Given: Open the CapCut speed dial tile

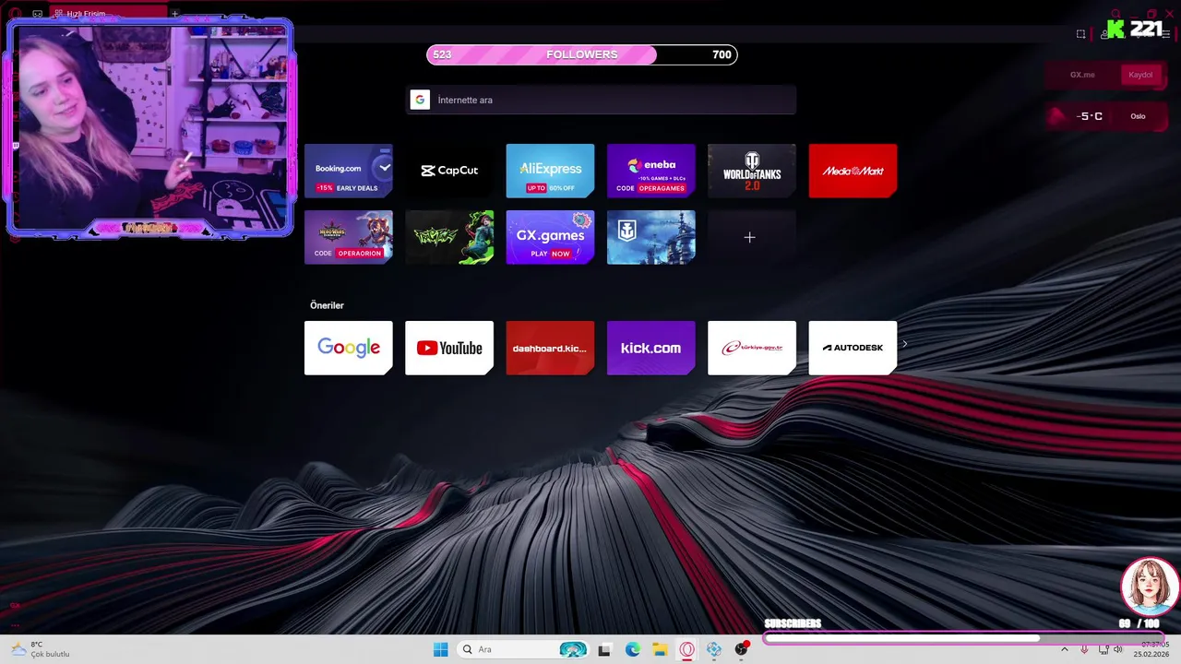Looking at the screenshot, I should point(449,171).
